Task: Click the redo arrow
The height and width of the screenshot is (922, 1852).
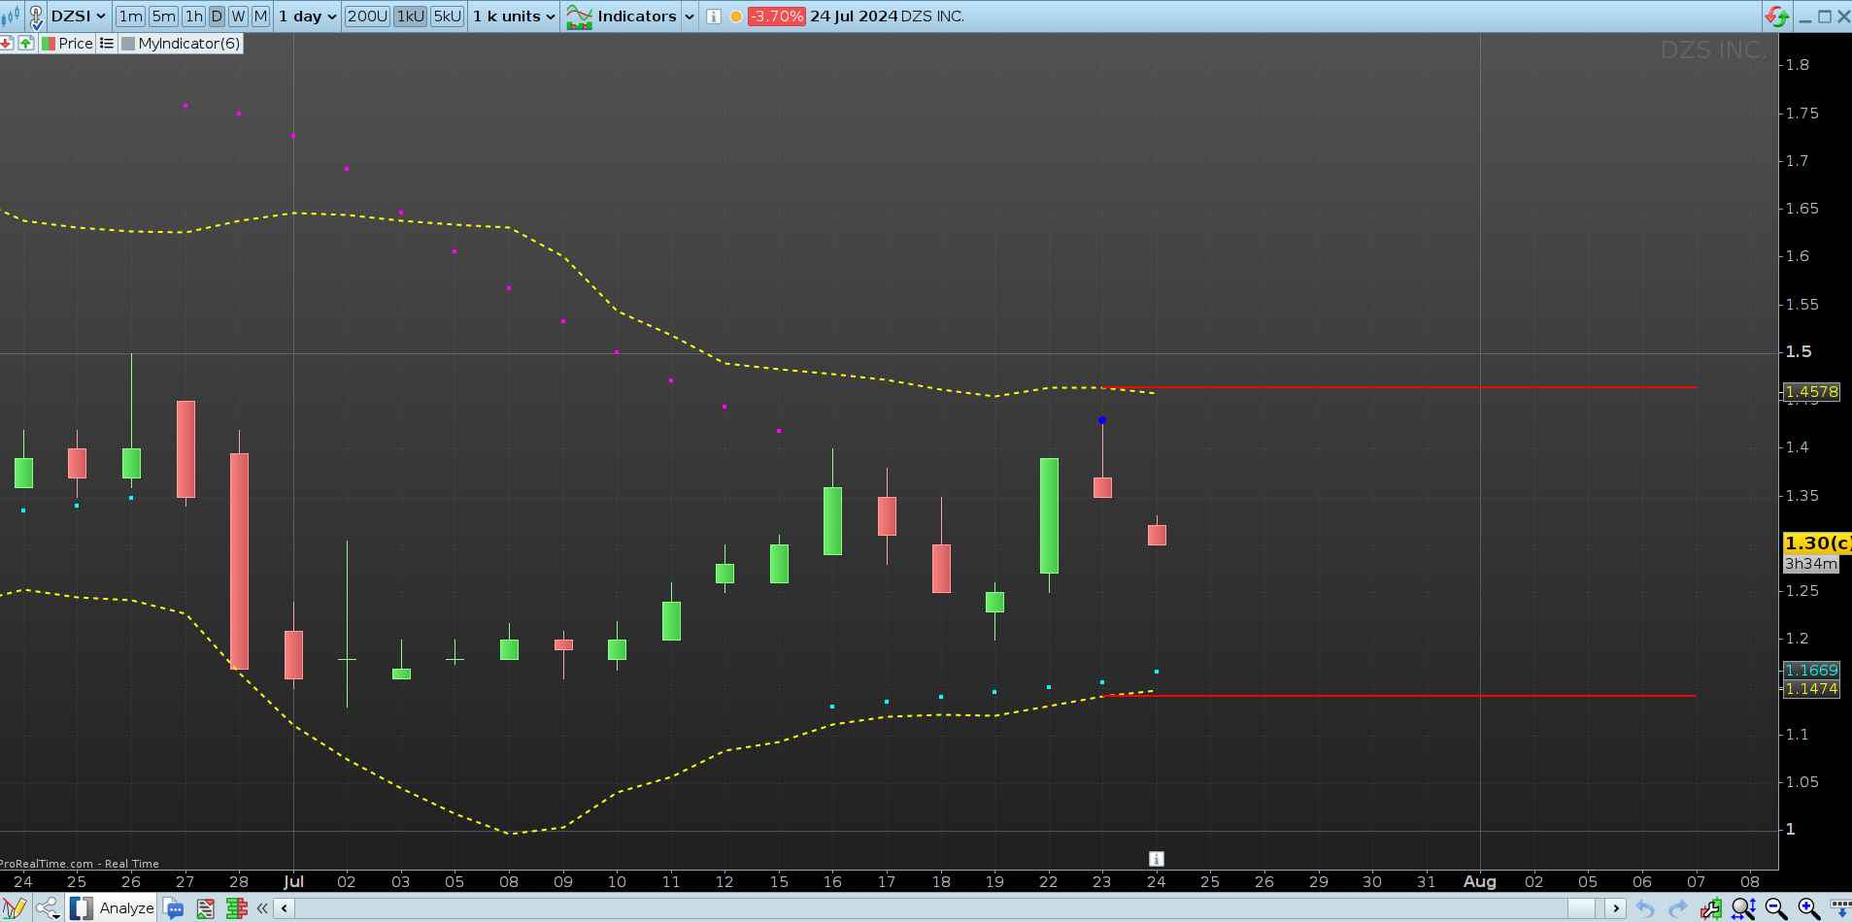Action: [x=1678, y=908]
